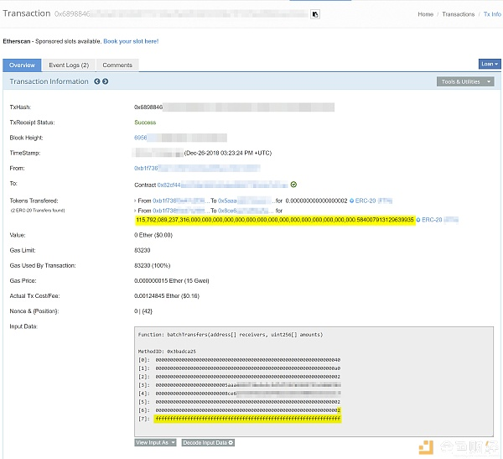
Task: Click the token icon beside first ERC-20 transfer
Action: [x=351, y=201]
